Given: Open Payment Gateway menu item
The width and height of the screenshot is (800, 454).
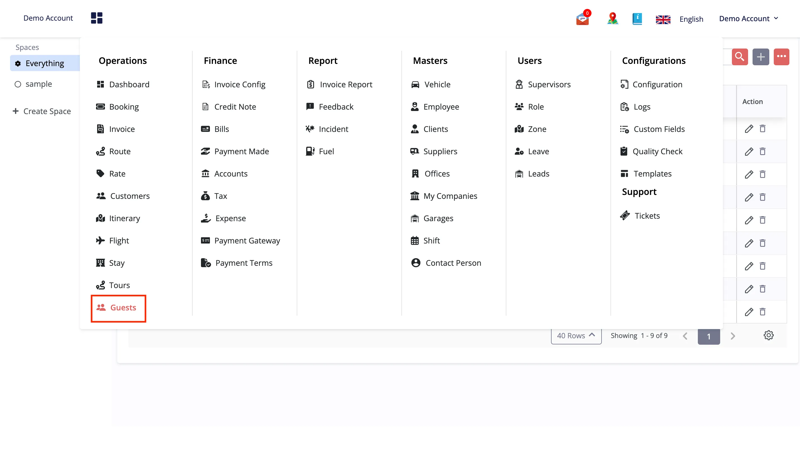Looking at the screenshot, I should pos(241,241).
